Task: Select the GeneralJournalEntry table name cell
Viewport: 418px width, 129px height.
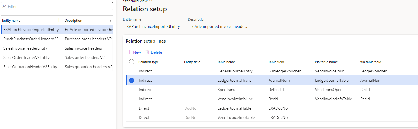Action: click(235, 71)
